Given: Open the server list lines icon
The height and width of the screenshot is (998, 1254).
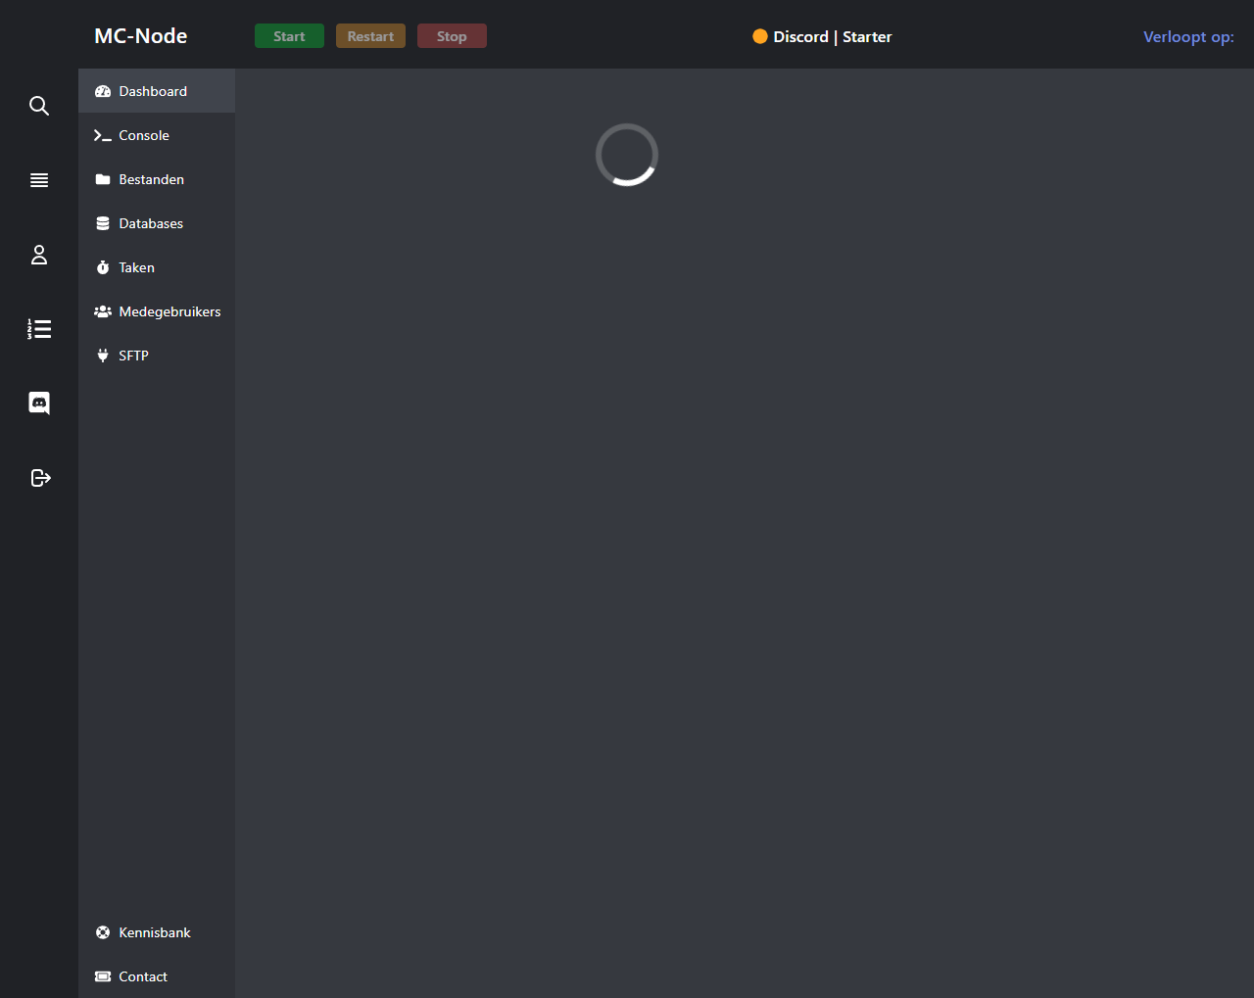Looking at the screenshot, I should pos(39,180).
